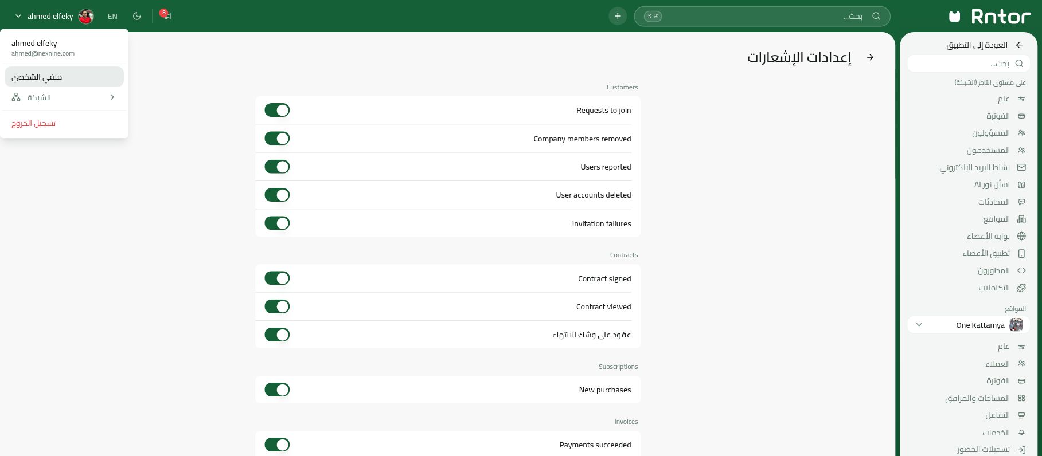
Task: Disable Company members removed notifications
Action: (x=277, y=139)
